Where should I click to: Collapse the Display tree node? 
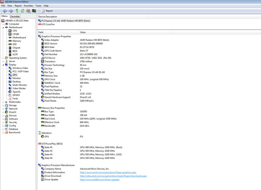coord(3,65)
